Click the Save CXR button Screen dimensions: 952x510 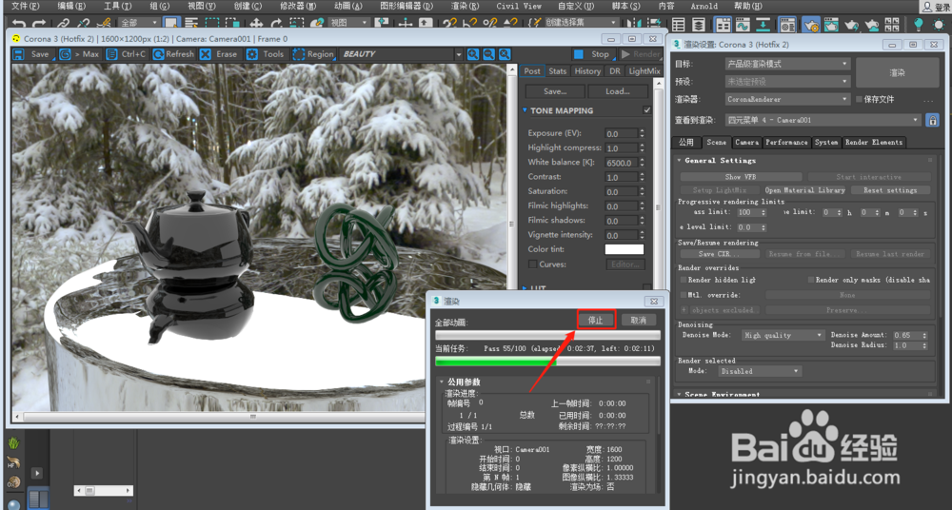pos(720,254)
